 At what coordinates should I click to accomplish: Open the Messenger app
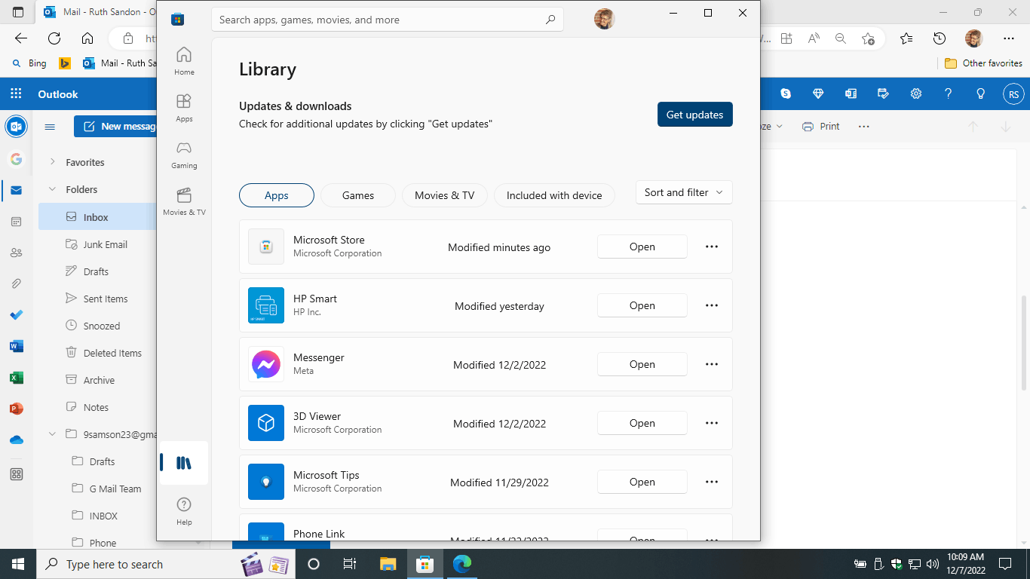[x=642, y=364]
